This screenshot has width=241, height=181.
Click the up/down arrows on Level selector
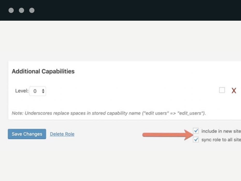pos(43,91)
